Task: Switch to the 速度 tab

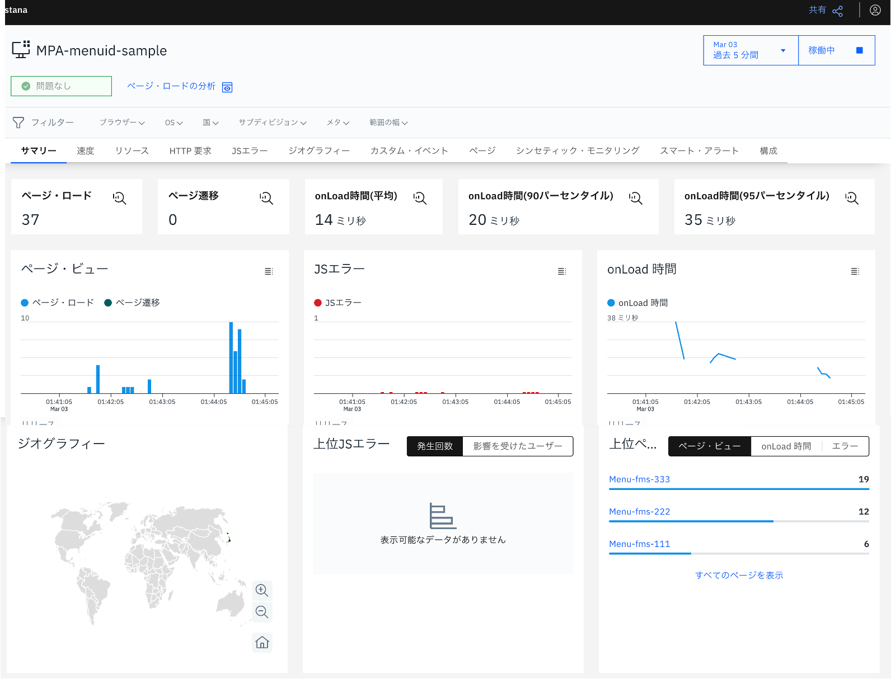Action: 86,151
